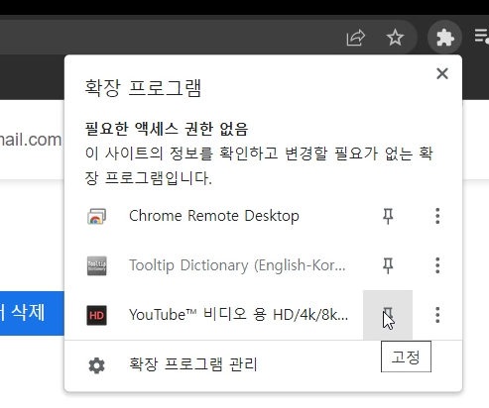The width and height of the screenshot is (489, 408).
Task: Click Tooltip Dictionary (English-Kor...) entry
Action: (x=213, y=265)
